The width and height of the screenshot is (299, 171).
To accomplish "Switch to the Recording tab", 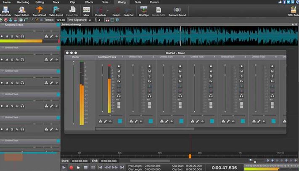I will 23,2.
